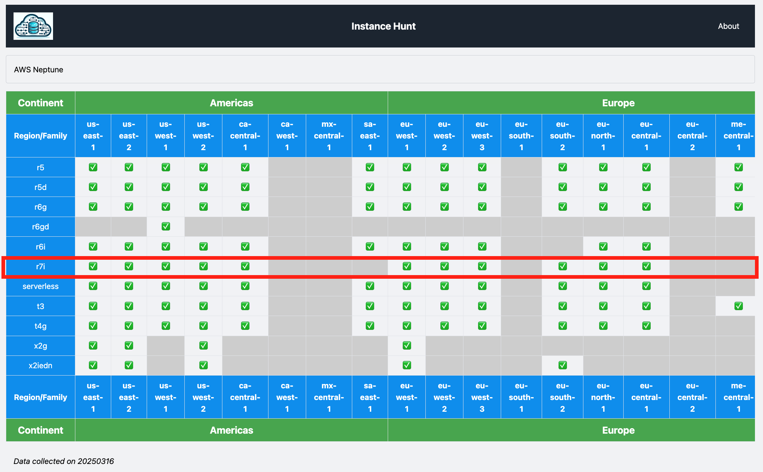Select the r7i row header

(x=41, y=266)
